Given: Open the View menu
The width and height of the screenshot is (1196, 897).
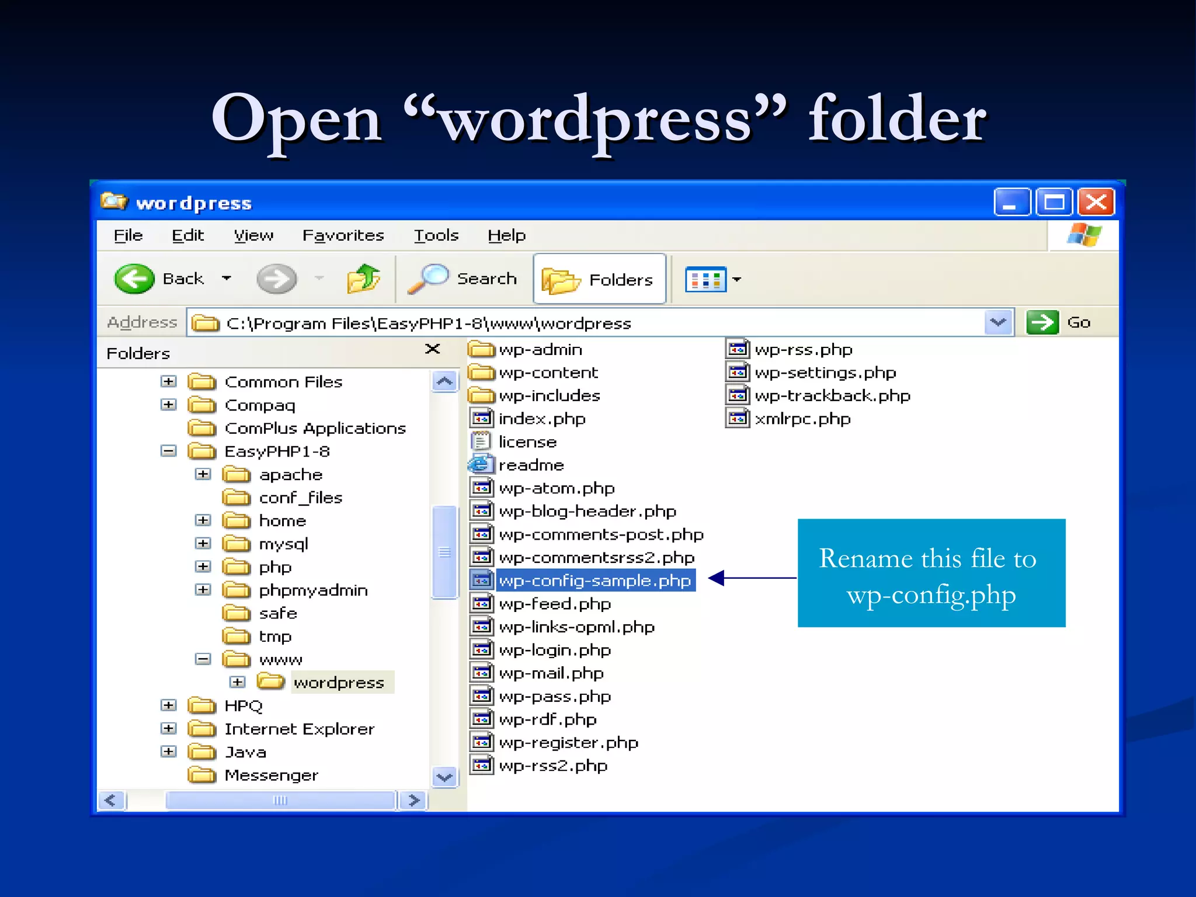Looking at the screenshot, I should point(253,235).
